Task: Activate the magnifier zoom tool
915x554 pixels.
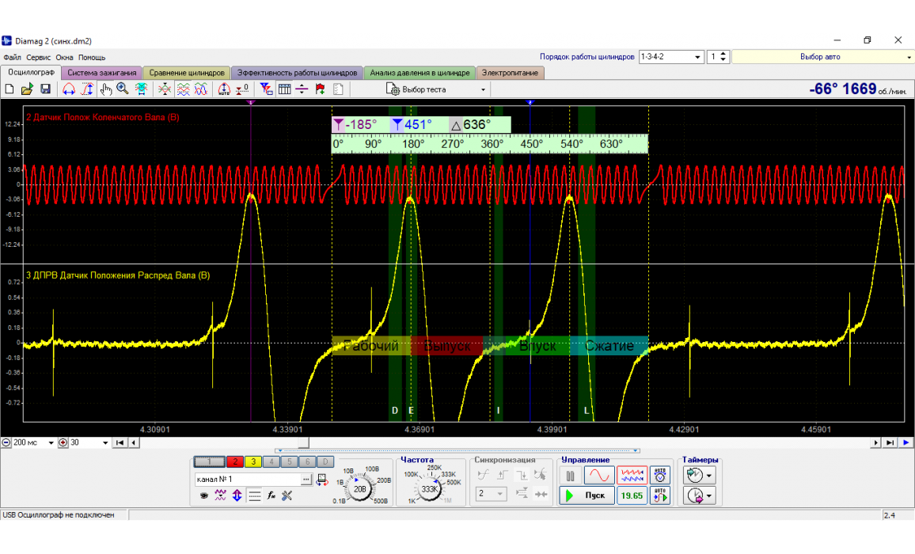Action: pos(123,89)
